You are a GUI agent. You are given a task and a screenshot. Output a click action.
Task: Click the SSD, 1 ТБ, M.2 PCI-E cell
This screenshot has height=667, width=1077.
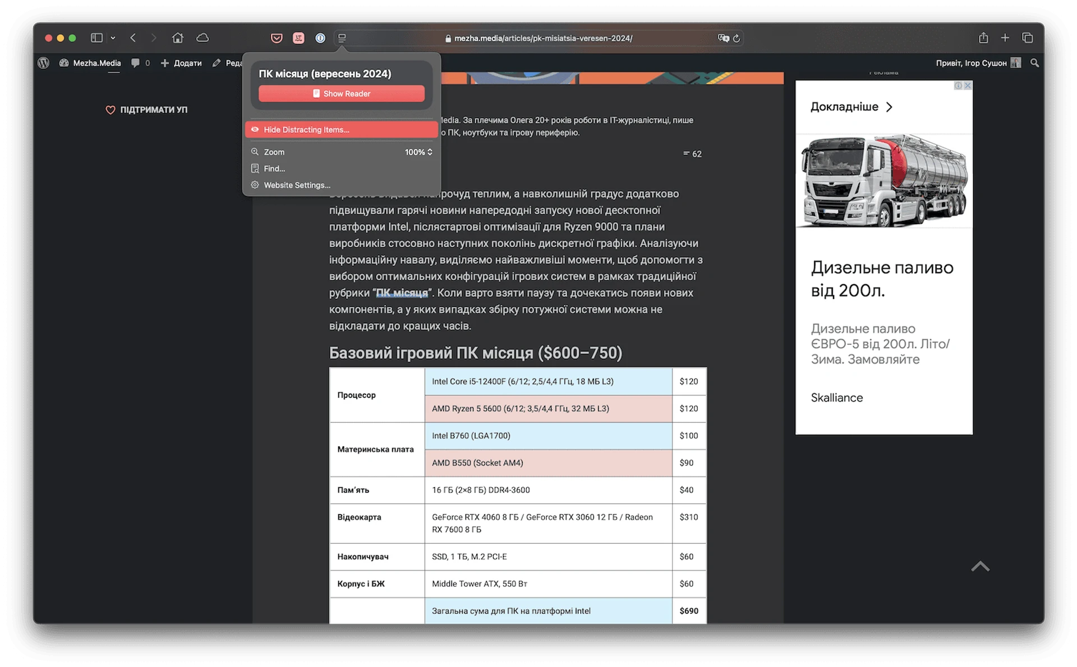[548, 557]
